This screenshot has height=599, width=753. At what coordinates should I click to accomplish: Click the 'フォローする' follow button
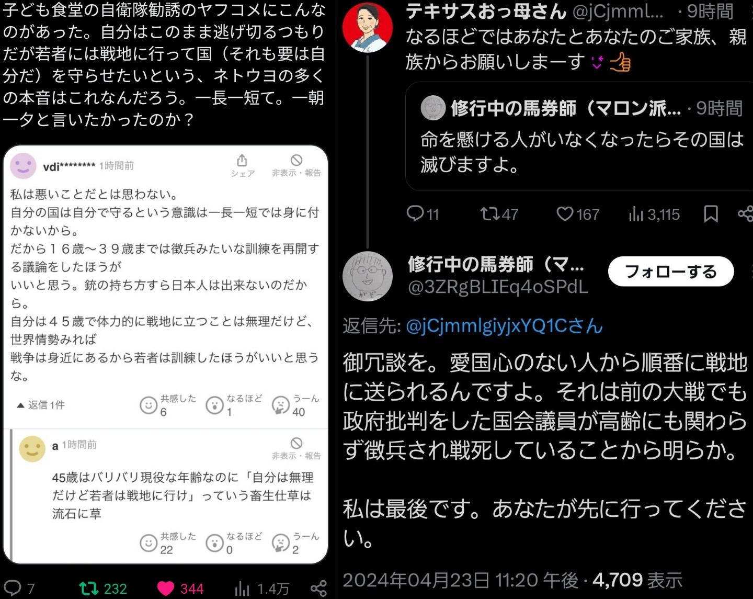pos(671,272)
